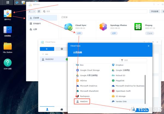Click the button under ffmpeg package
Image resolution: width=164 pixels, height=114 pixels.
pos(150,33)
